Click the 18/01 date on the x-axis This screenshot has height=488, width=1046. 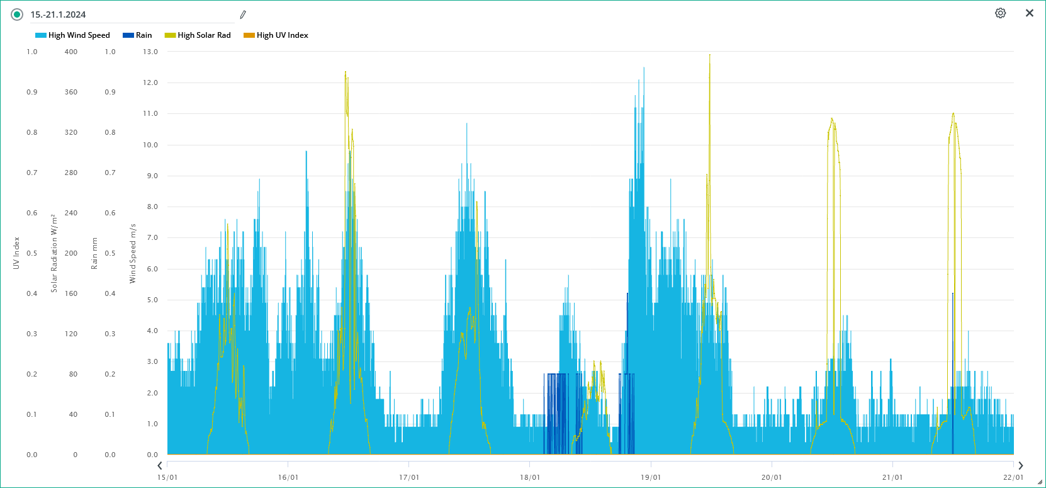[x=530, y=477]
